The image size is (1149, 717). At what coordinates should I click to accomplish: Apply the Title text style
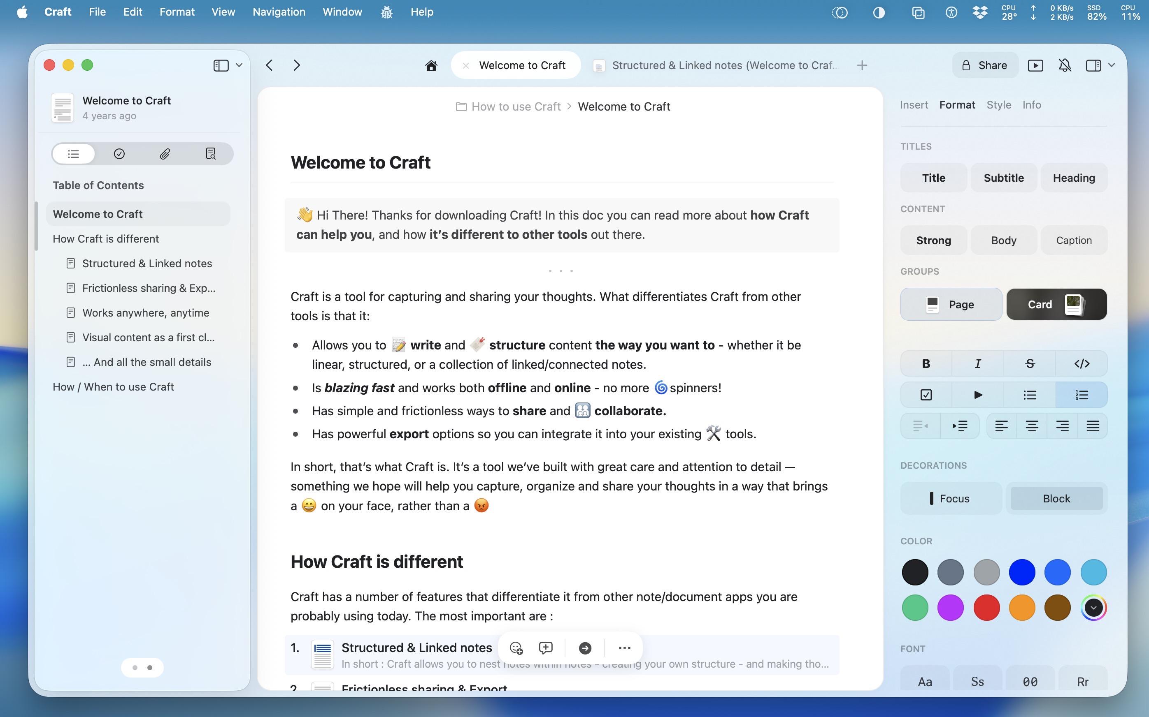[933, 178]
